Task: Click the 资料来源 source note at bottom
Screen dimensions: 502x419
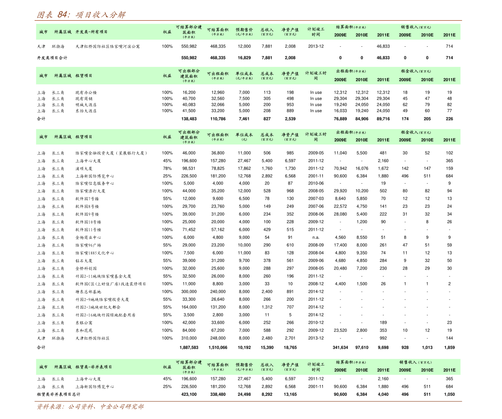Action: (x=90, y=406)
